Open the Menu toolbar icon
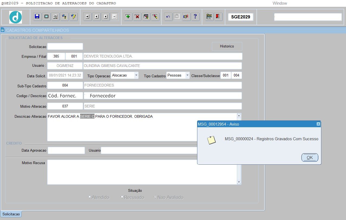Image resolution: width=346 pixels, height=220 pixels. (209, 17)
